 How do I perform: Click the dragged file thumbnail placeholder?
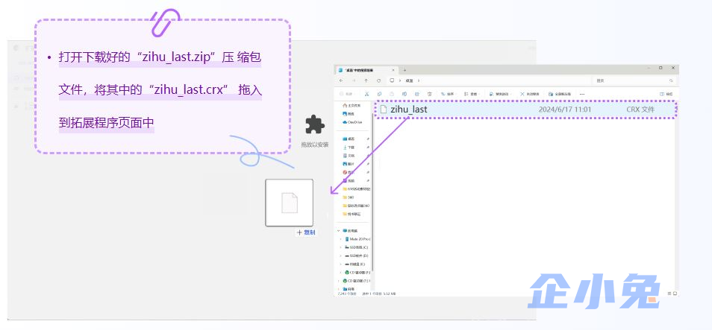[x=290, y=203]
